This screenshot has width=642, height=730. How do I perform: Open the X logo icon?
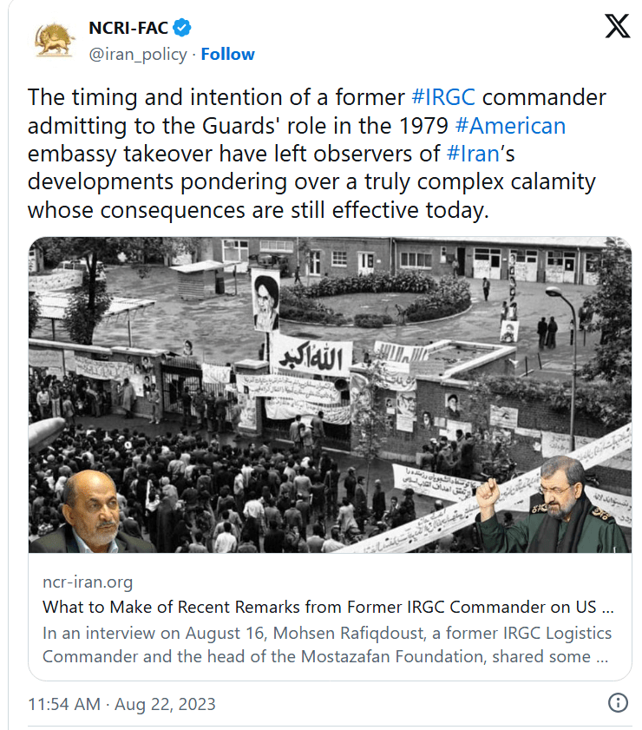click(617, 26)
